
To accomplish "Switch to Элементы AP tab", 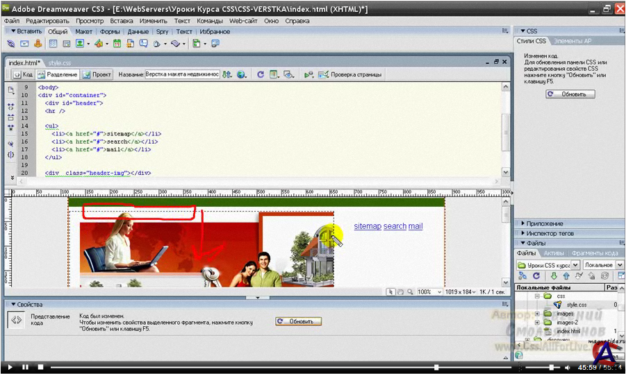I will click(x=573, y=41).
